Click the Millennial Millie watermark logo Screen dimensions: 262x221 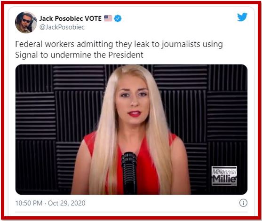[x=224, y=176]
